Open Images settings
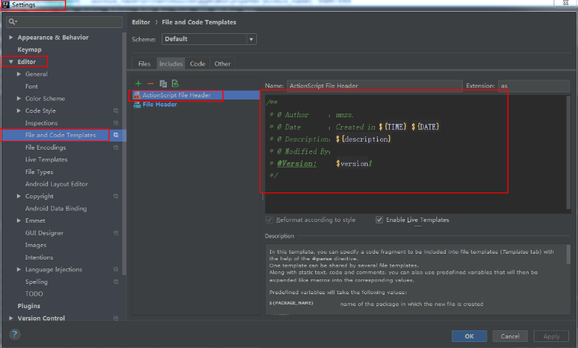 35,245
